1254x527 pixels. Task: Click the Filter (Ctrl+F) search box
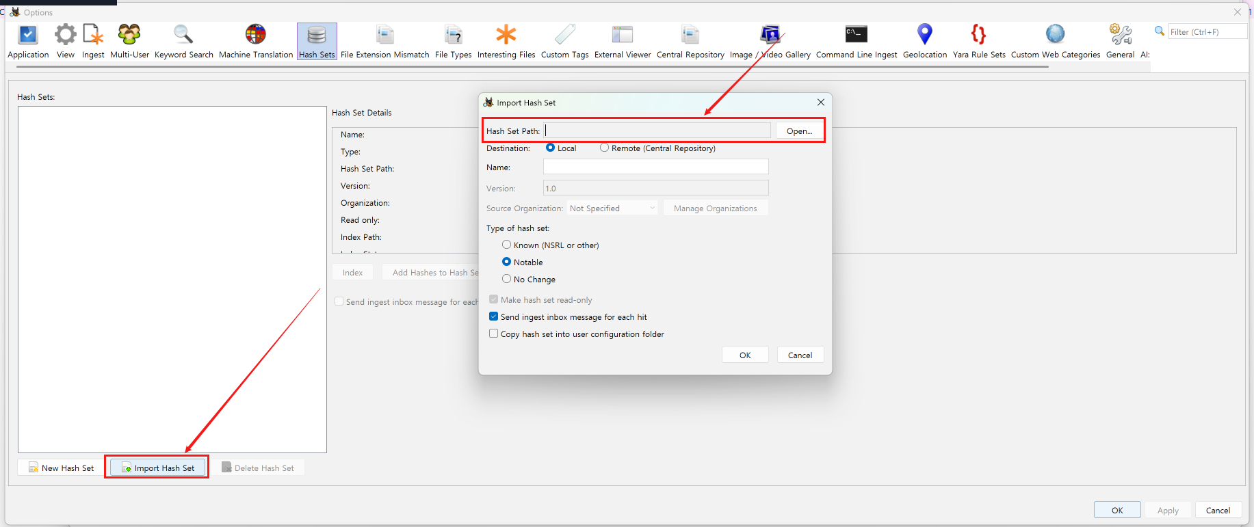pos(1207,31)
